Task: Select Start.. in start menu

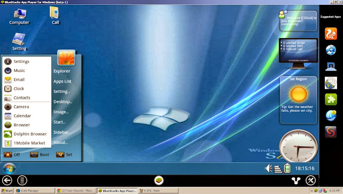Action: (59, 122)
